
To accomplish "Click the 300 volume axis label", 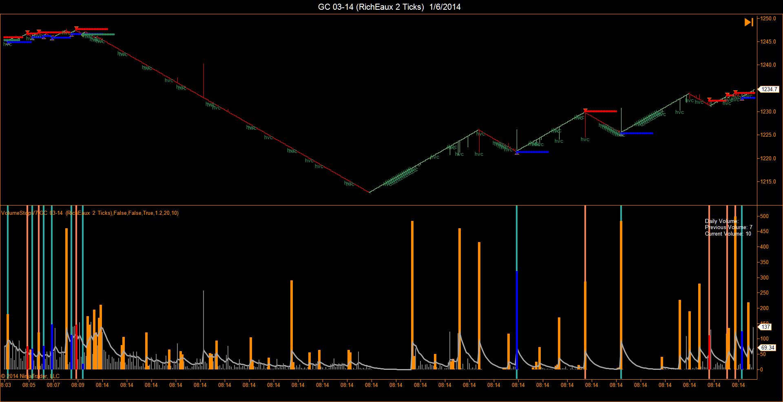I will [x=764, y=278].
